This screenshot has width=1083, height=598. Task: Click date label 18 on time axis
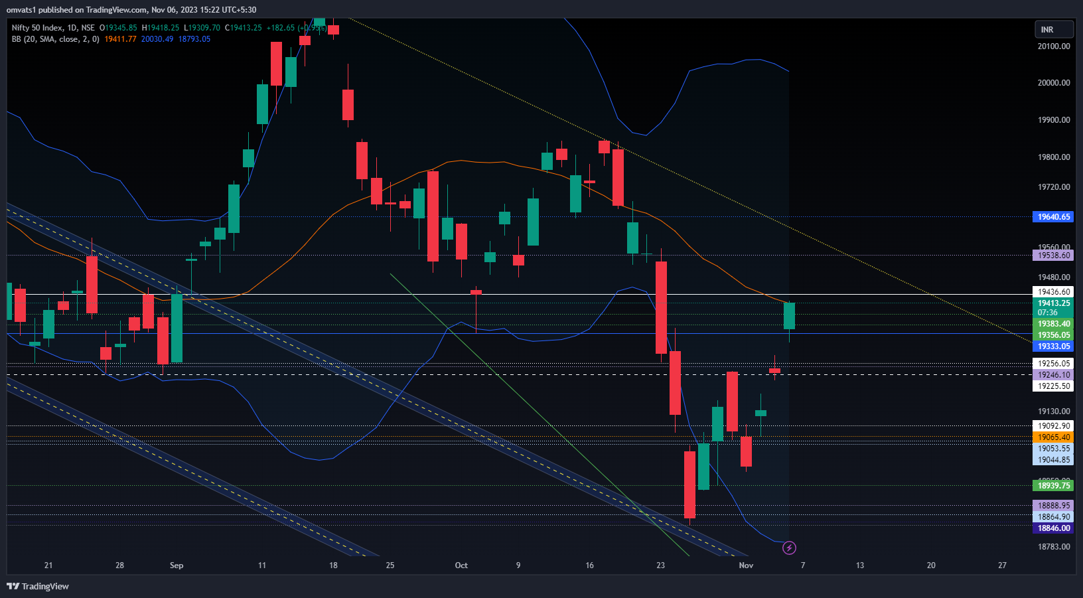[x=333, y=565]
